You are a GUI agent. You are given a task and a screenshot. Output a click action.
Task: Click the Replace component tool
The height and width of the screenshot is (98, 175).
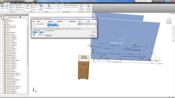click(18, 5)
